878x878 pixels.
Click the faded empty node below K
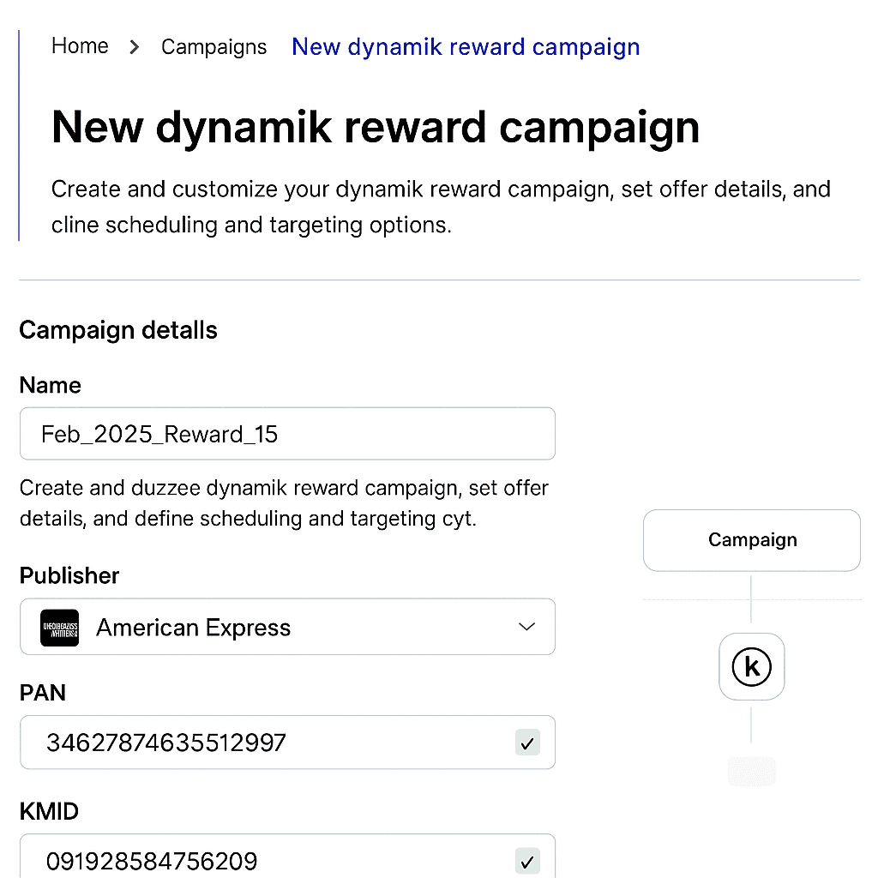[752, 772]
